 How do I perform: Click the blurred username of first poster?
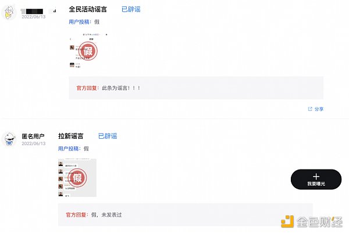[35, 10]
